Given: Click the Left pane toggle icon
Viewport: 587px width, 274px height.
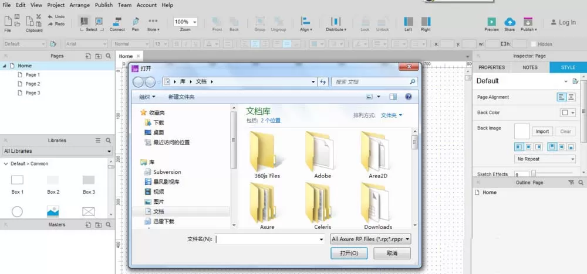Looking at the screenshot, I should click(x=409, y=21).
